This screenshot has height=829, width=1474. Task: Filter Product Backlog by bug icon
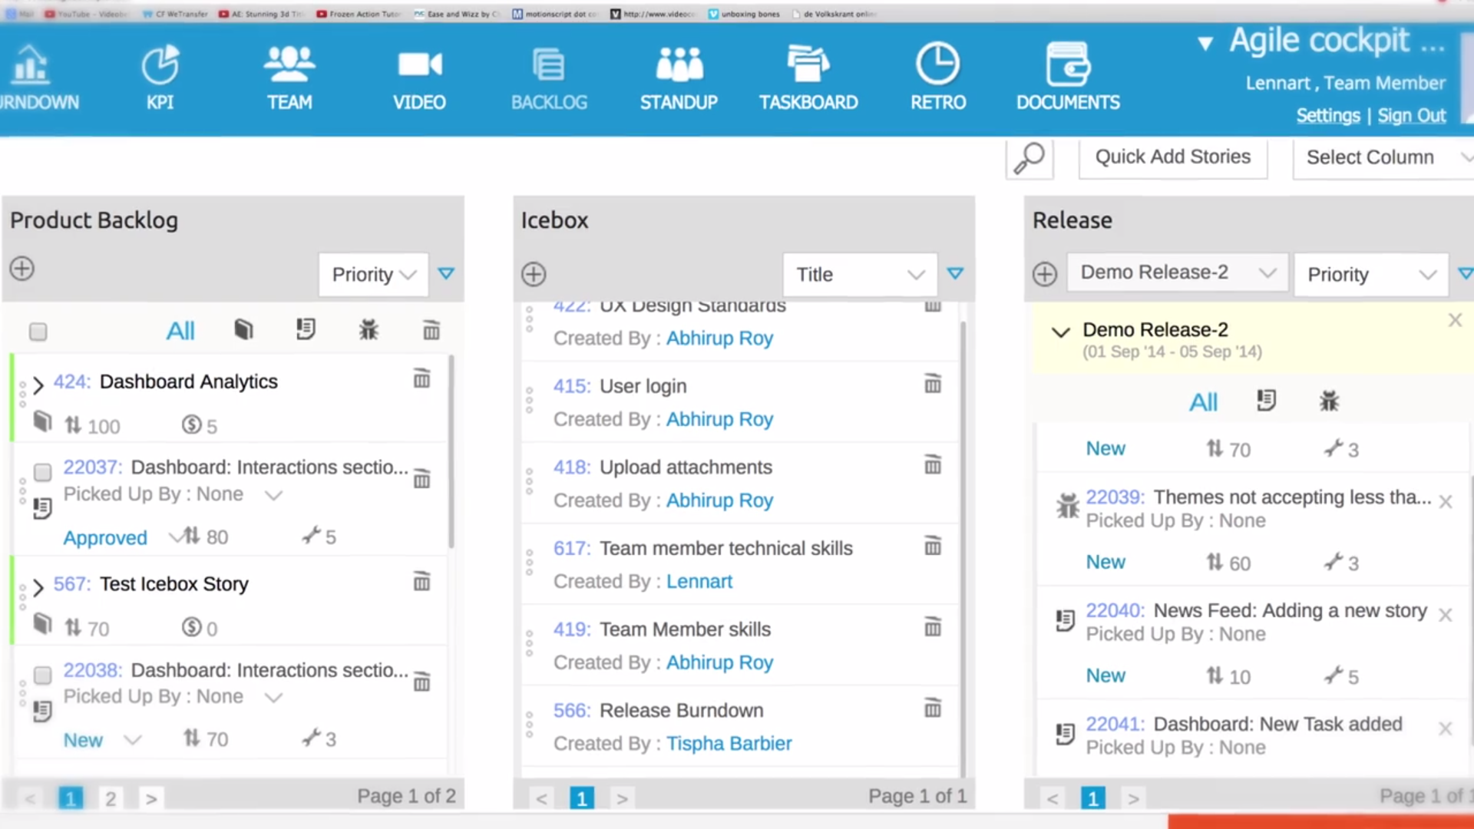(368, 330)
